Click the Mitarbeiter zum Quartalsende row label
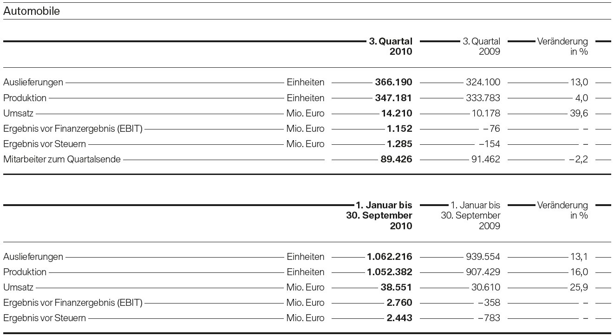The width and height of the screenshot is (614, 336). pos(62,159)
